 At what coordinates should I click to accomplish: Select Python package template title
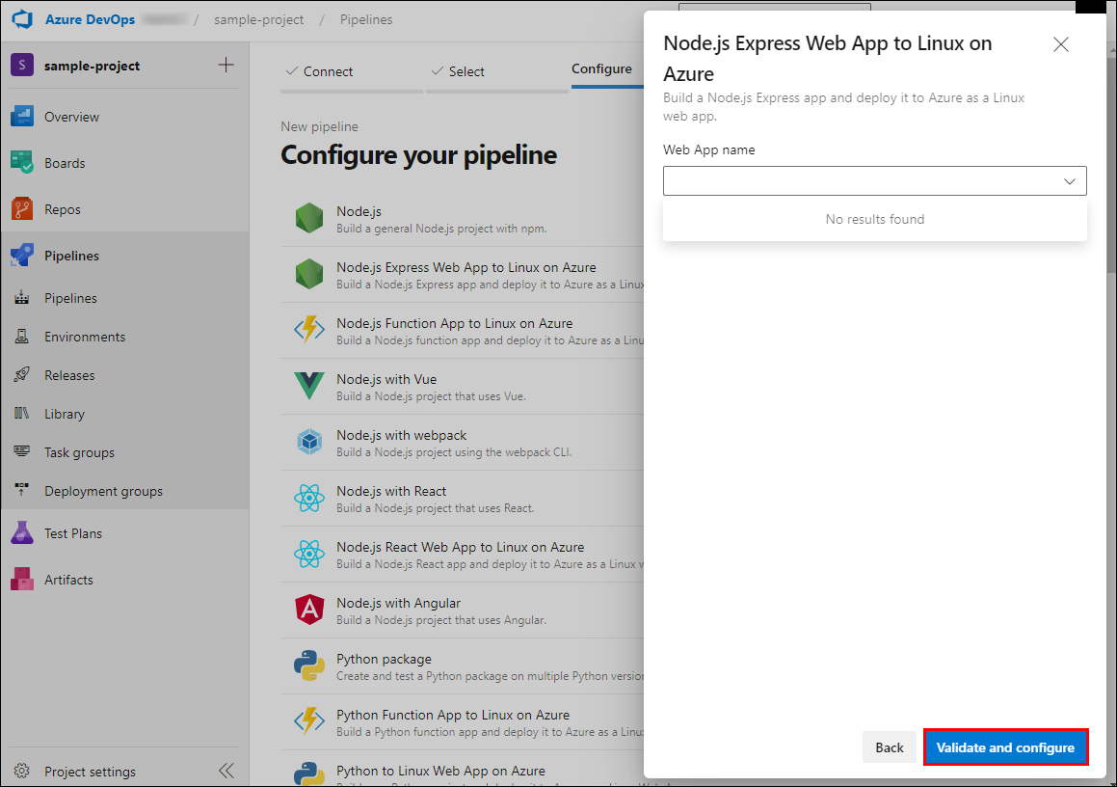(384, 660)
